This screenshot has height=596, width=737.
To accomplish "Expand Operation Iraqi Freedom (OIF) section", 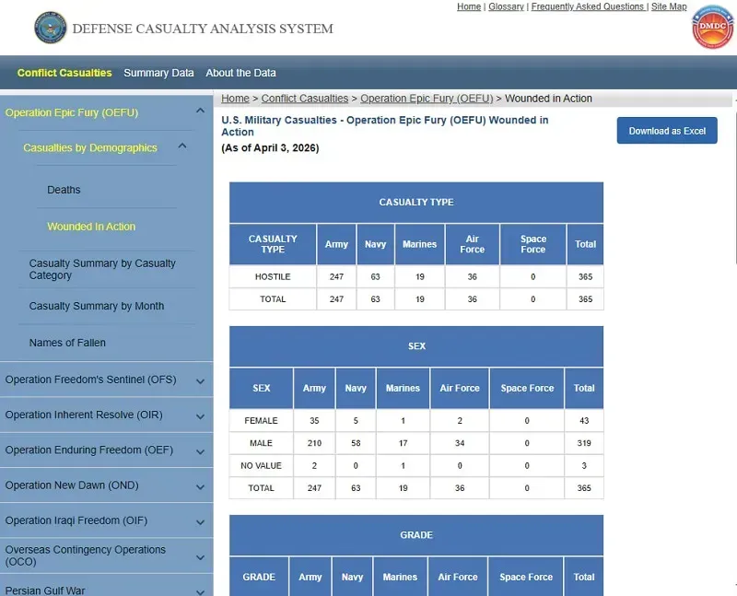I will 200,520.
